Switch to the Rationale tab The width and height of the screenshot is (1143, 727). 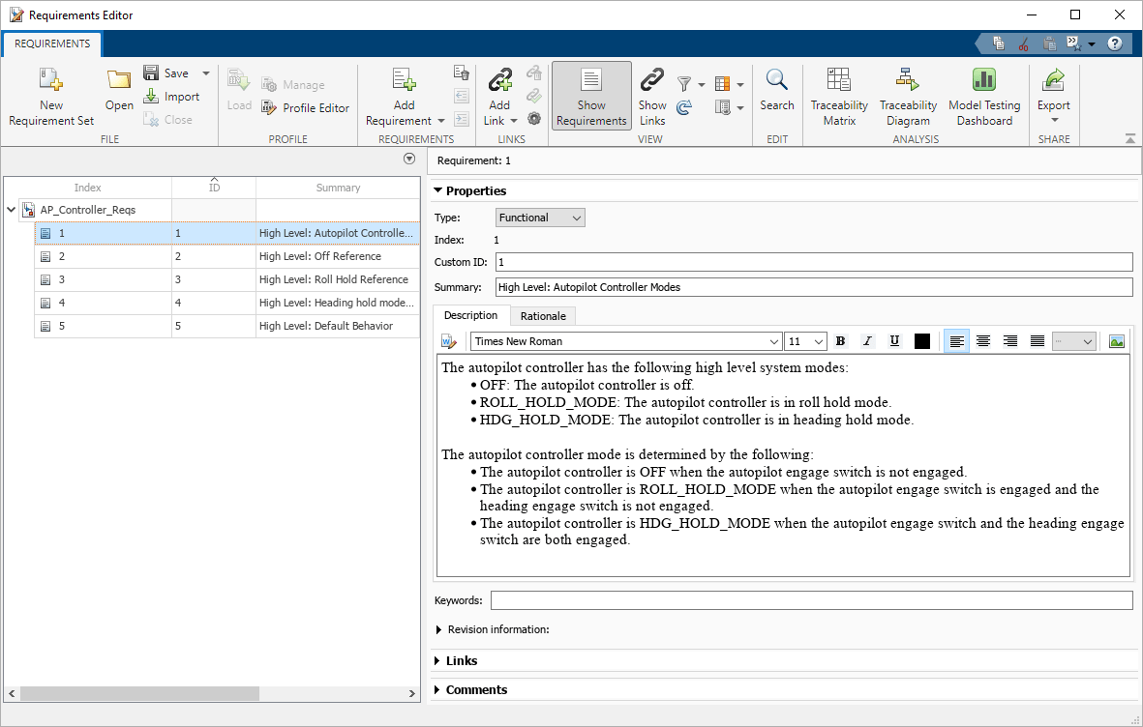pyautogui.click(x=543, y=315)
